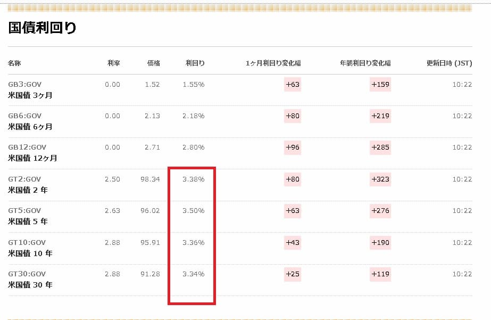
Task: Click the +323 yearly change badge
Action: [380, 179]
